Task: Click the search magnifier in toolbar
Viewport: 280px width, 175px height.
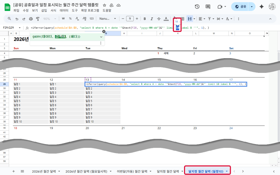Action: point(9,19)
